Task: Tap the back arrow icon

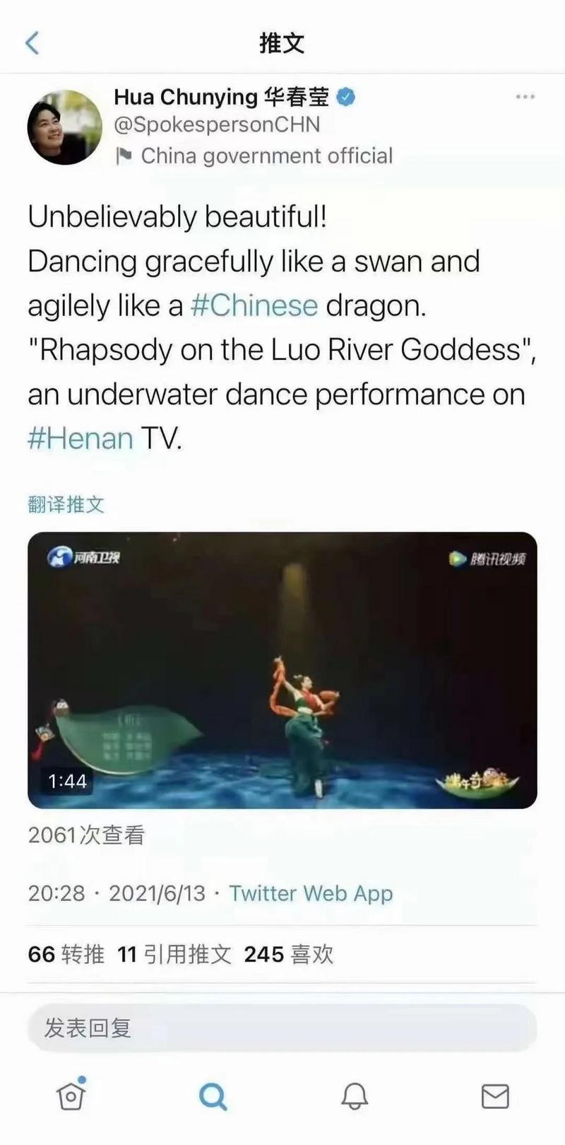Action: coord(32,43)
